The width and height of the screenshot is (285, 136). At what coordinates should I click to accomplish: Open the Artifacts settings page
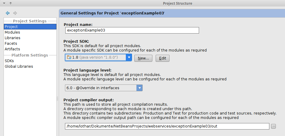[12, 49]
